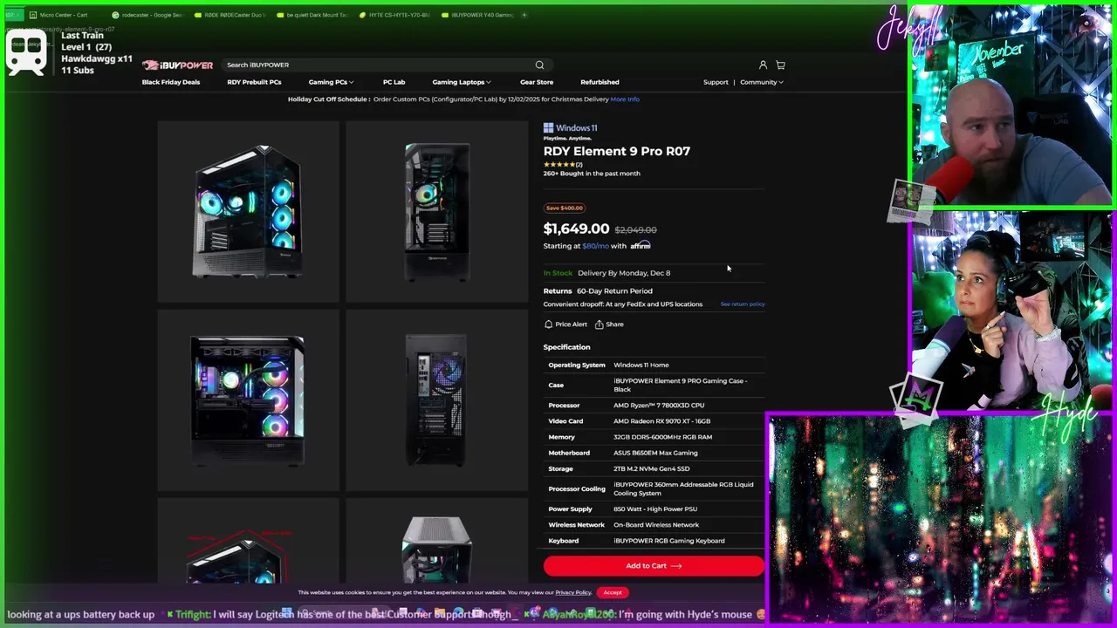Click On-Board Wireless Network spec

(656, 525)
